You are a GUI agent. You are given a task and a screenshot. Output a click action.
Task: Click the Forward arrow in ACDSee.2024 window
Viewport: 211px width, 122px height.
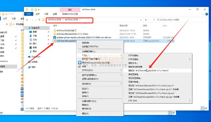tap(32, 20)
